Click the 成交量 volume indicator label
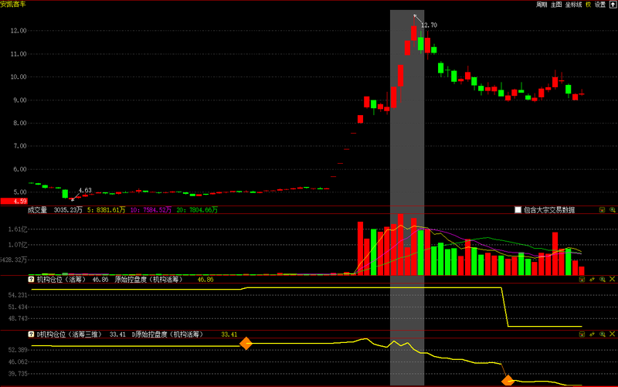This screenshot has width=618, height=387. (x=37, y=210)
